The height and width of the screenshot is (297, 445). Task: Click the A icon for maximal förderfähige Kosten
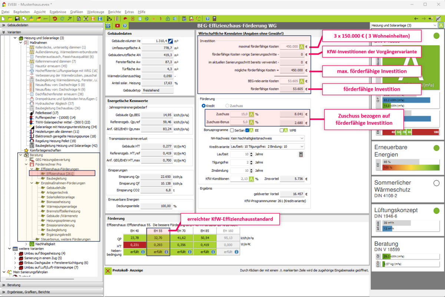click(301, 47)
